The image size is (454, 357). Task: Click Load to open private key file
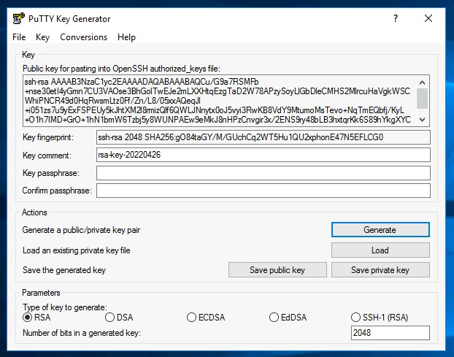coord(380,250)
